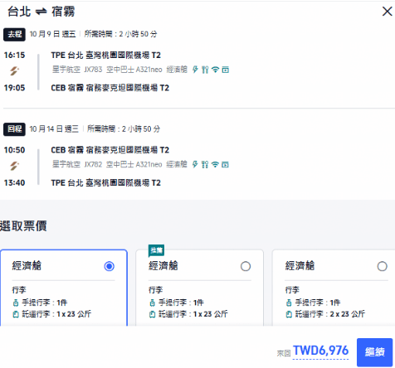Click Starlux airline logo on outbound flight
Viewport: 395px width, 368px height.
pyautogui.click(x=14, y=71)
